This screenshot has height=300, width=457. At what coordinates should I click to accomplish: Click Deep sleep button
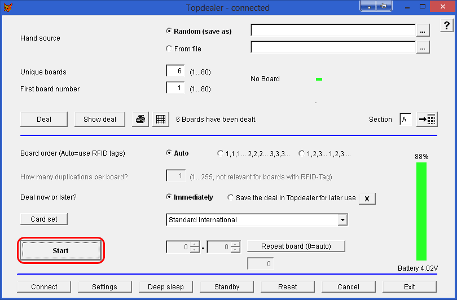click(166, 287)
